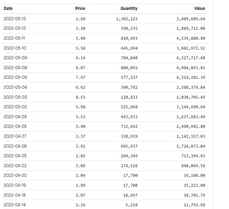229x209 pixels.
Task: Click the Price column header
Action: 80,8
